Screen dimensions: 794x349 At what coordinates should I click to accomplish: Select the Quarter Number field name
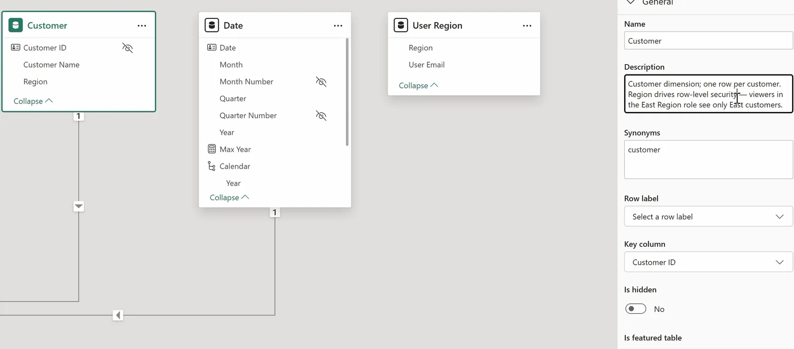coord(248,115)
